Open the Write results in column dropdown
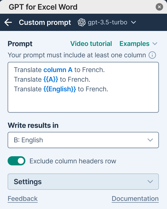This screenshot has width=167, height=209. point(83,140)
